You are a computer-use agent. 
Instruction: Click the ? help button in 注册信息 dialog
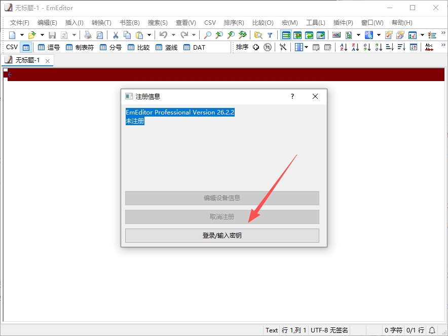(x=292, y=97)
